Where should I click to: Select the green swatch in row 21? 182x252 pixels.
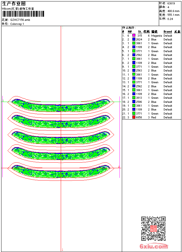coord(134,113)
